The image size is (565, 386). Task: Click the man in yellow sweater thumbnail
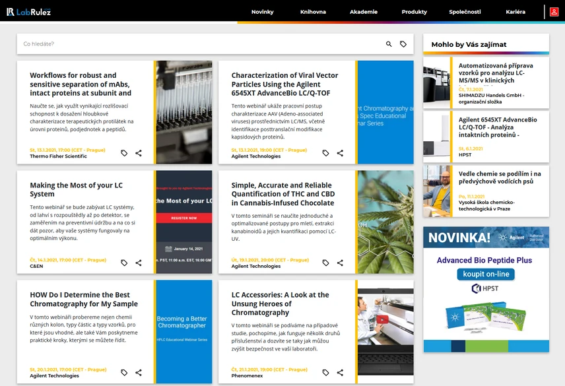(437, 191)
